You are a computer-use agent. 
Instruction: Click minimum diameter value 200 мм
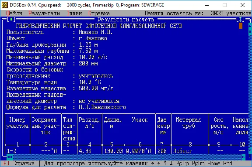(88, 63)
